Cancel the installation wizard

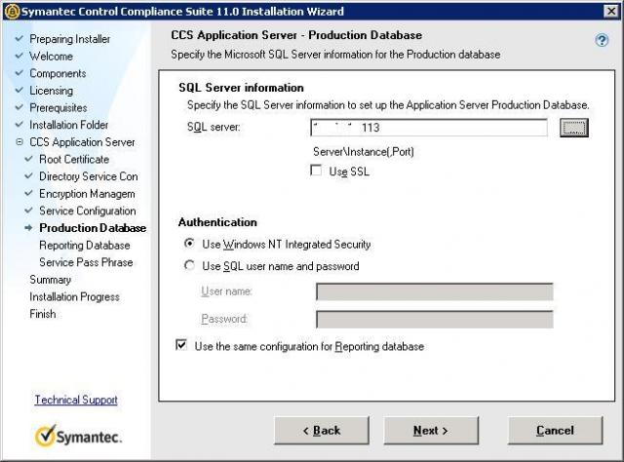click(x=555, y=430)
